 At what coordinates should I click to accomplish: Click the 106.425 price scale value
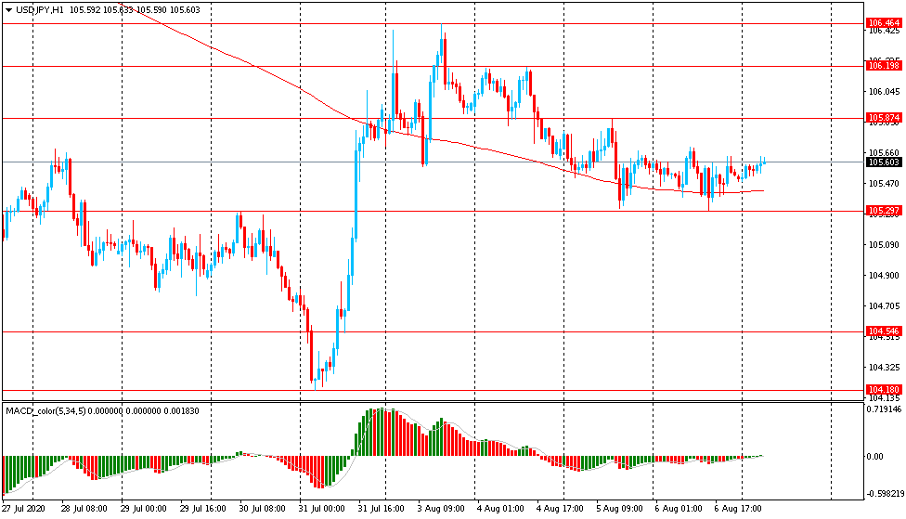click(x=884, y=32)
